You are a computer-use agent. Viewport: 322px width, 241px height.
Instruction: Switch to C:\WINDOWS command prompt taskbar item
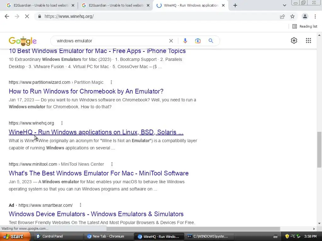[209, 236]
